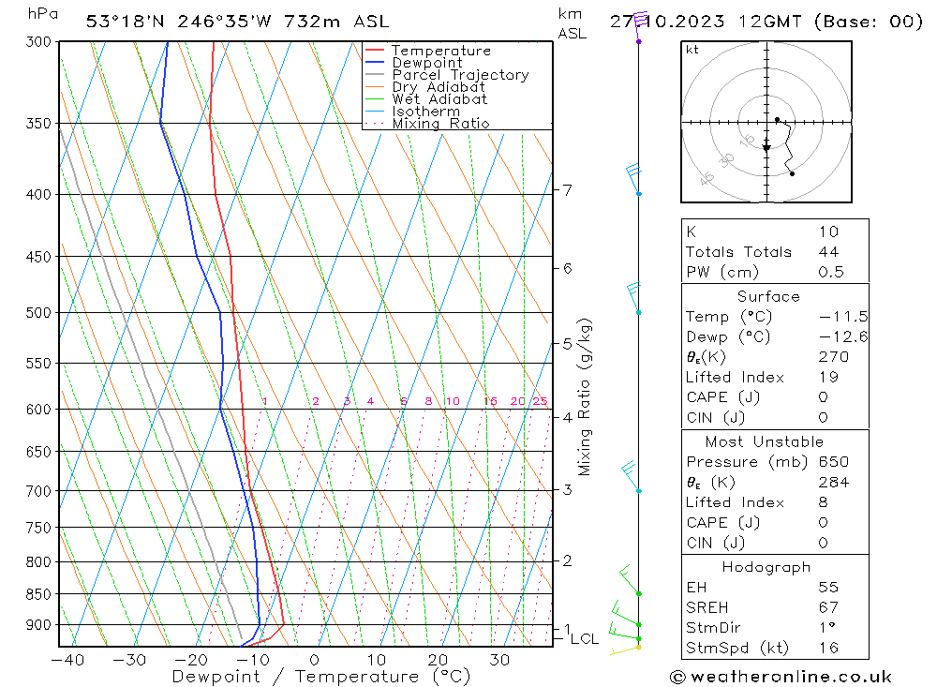
Task: Select the Parcel Trajectory legend label
Action: click(460, 75)
